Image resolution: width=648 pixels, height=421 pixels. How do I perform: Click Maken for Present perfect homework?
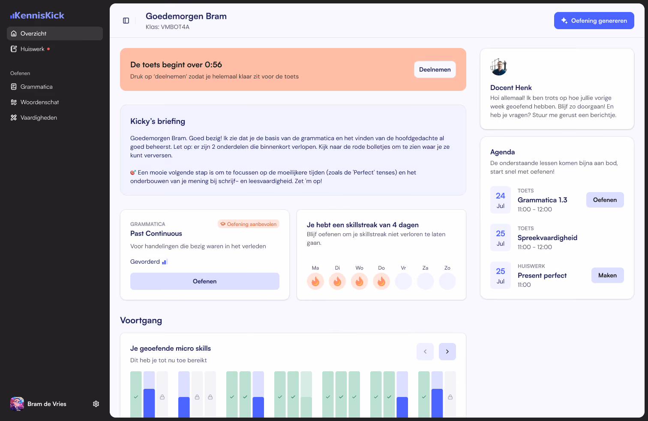[608, 275]
